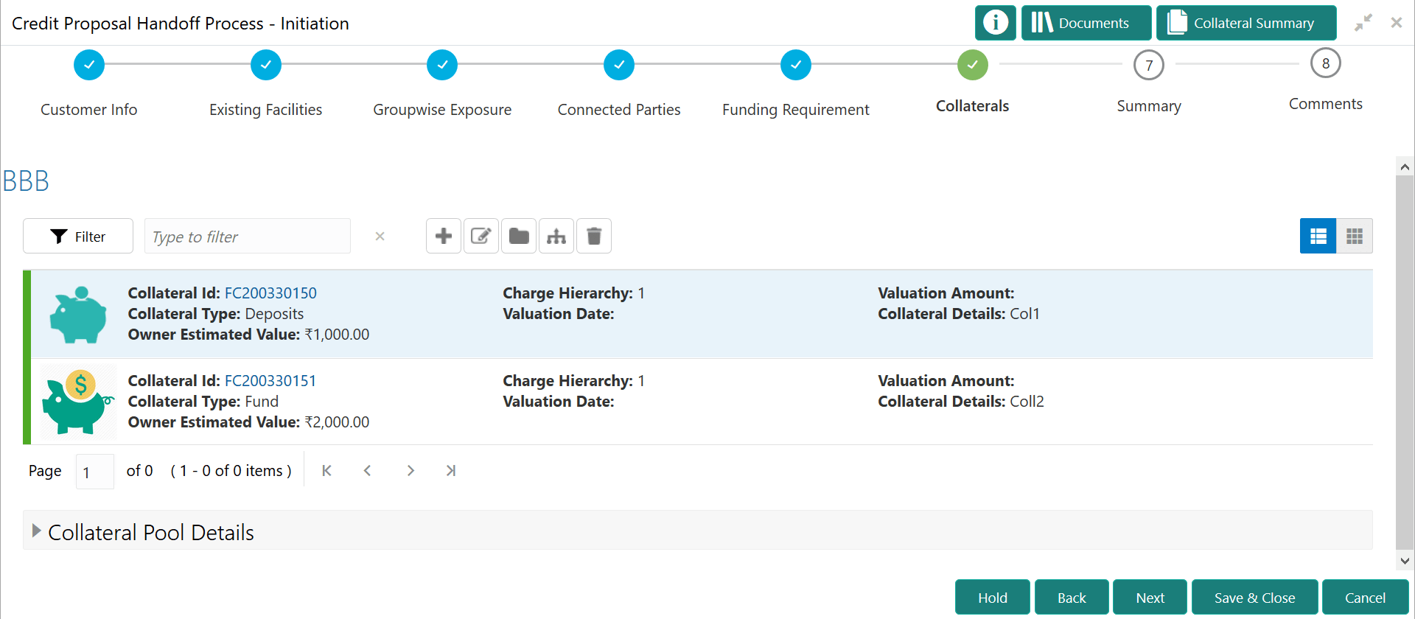Delete collateral with trash icon
Viewport: 1415px width, 619px height.
(x=594, y=236)
